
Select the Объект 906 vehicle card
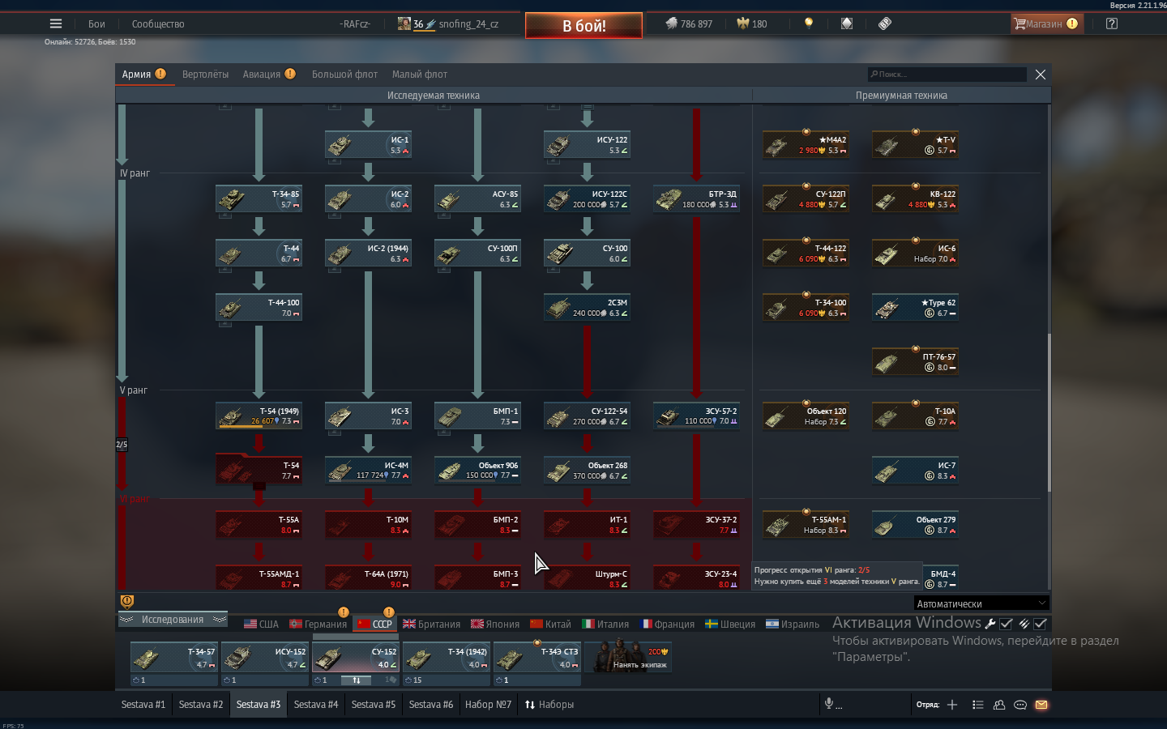tap(477, 470)
